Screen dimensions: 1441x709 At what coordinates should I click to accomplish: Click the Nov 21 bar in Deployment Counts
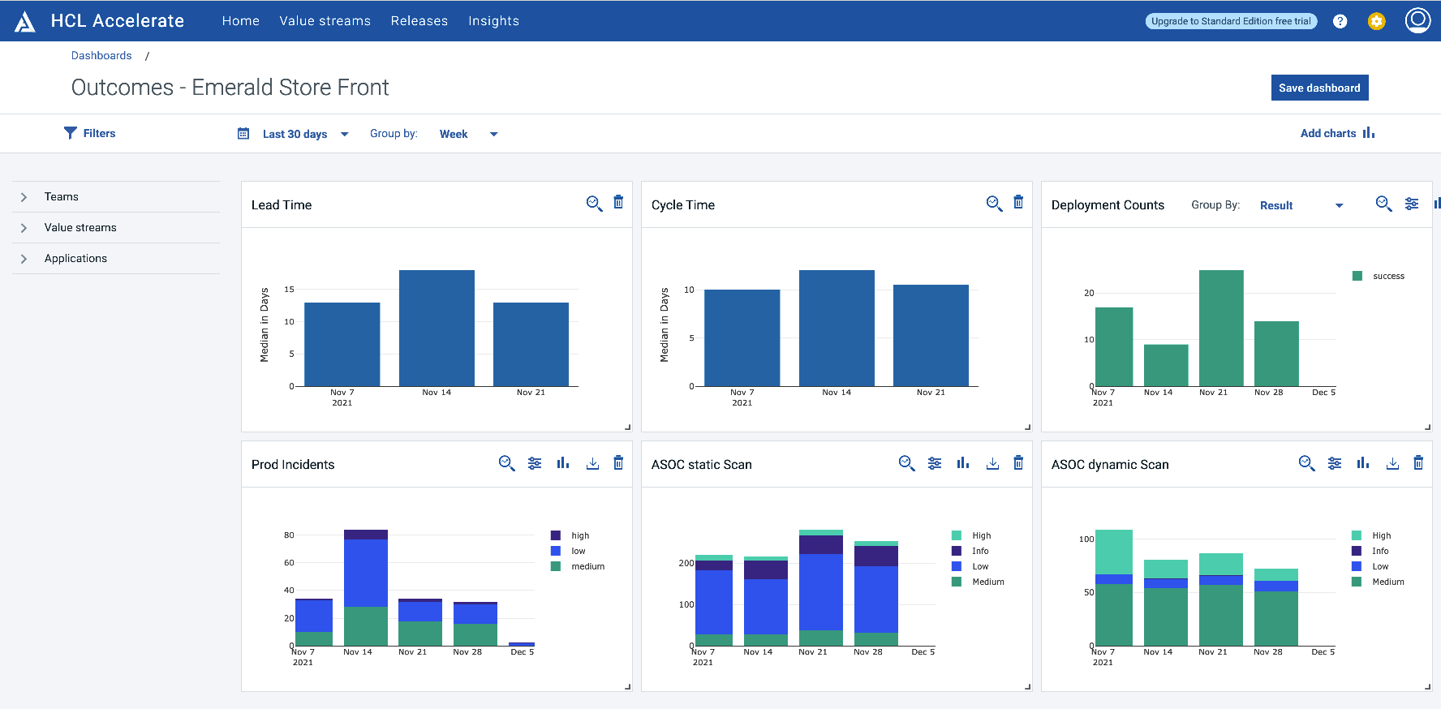coord(1221,328)
